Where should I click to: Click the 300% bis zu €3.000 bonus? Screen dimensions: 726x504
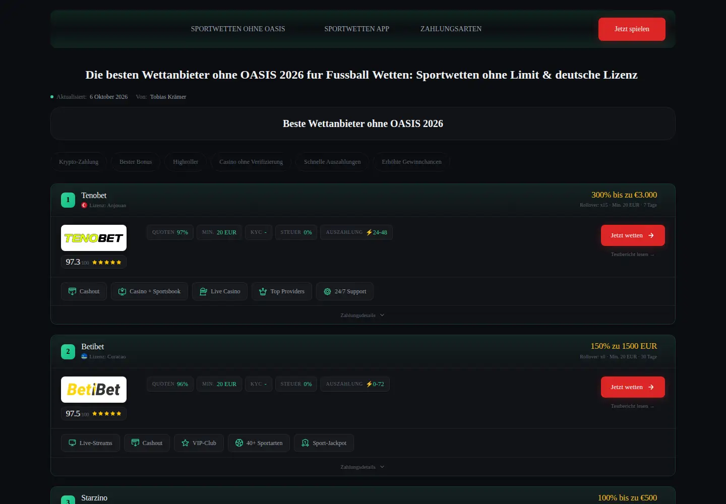pos(624,195)
